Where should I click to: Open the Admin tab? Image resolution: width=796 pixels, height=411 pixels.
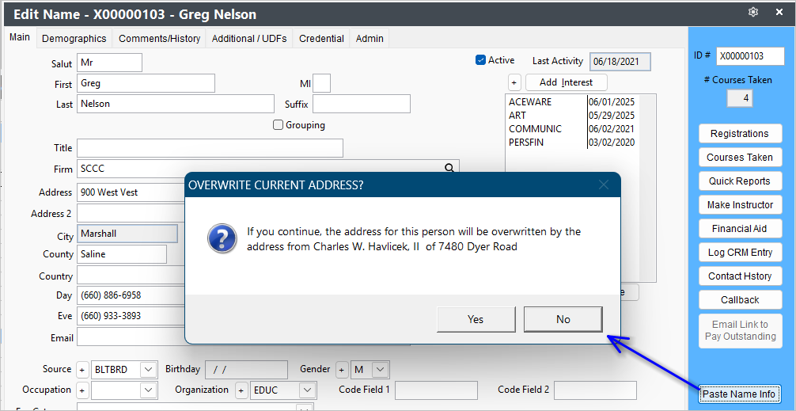[370, 39]
